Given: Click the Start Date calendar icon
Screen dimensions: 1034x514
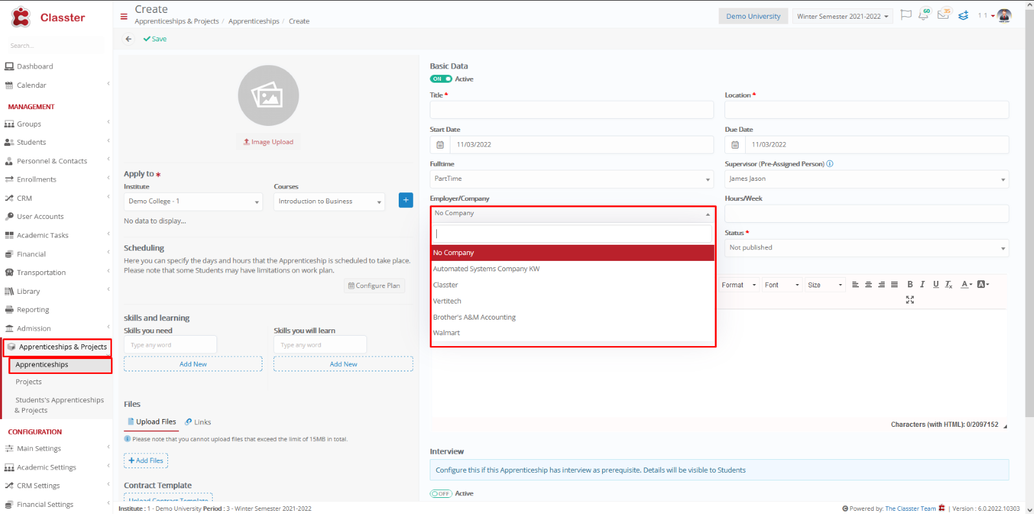Looking at the screenshot, I should point(440,145).
